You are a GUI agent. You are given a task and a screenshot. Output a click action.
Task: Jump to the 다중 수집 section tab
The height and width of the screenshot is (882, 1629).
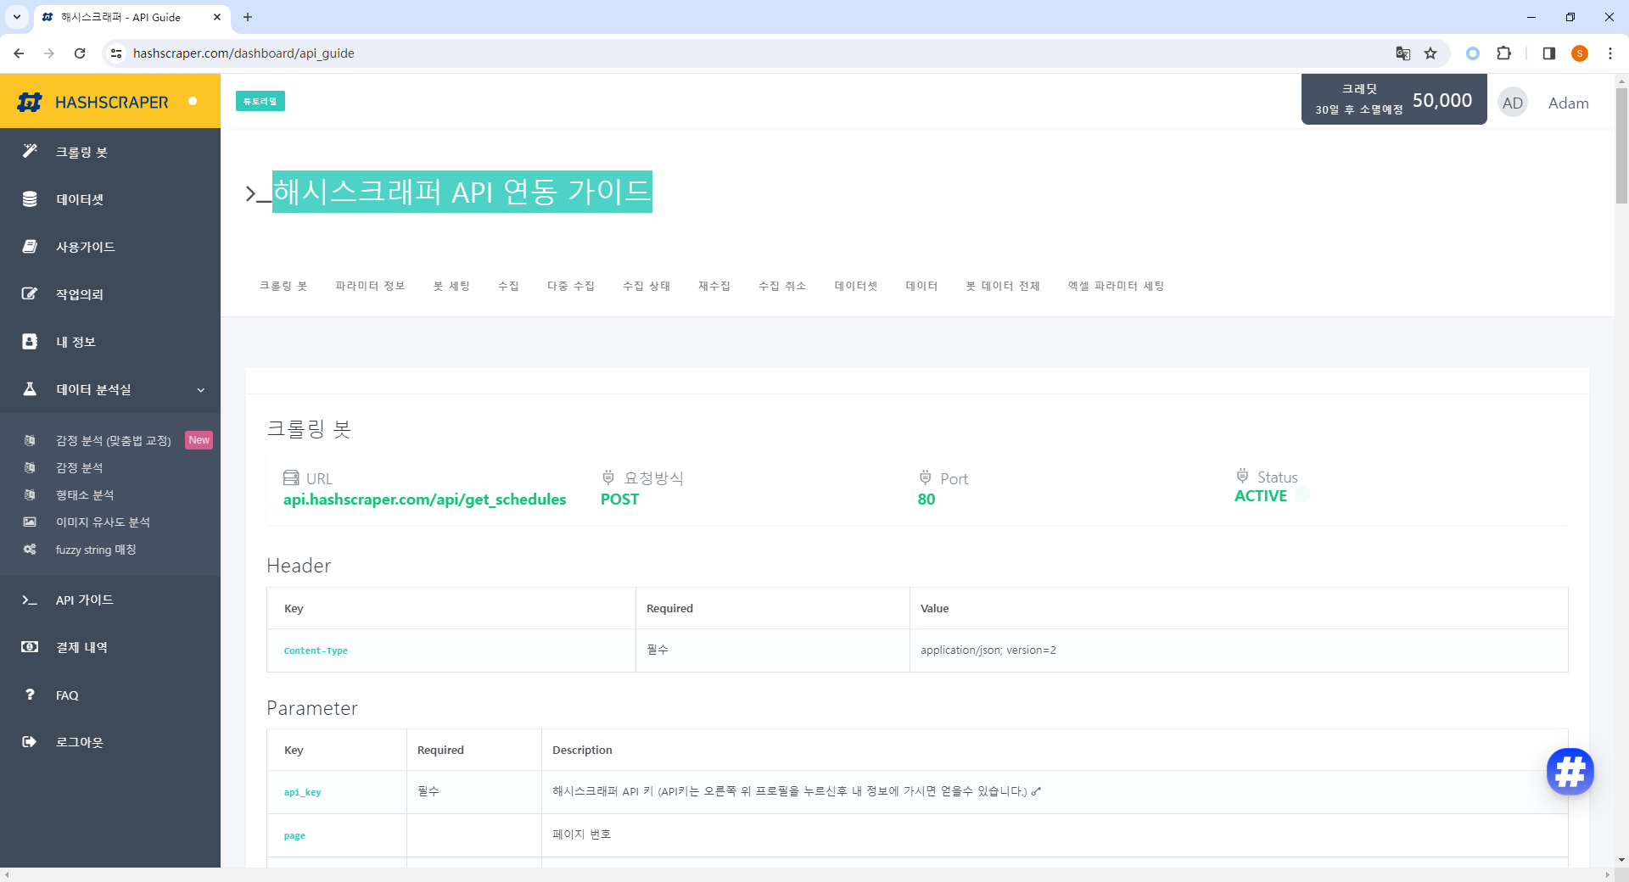(x=571, y=286)
